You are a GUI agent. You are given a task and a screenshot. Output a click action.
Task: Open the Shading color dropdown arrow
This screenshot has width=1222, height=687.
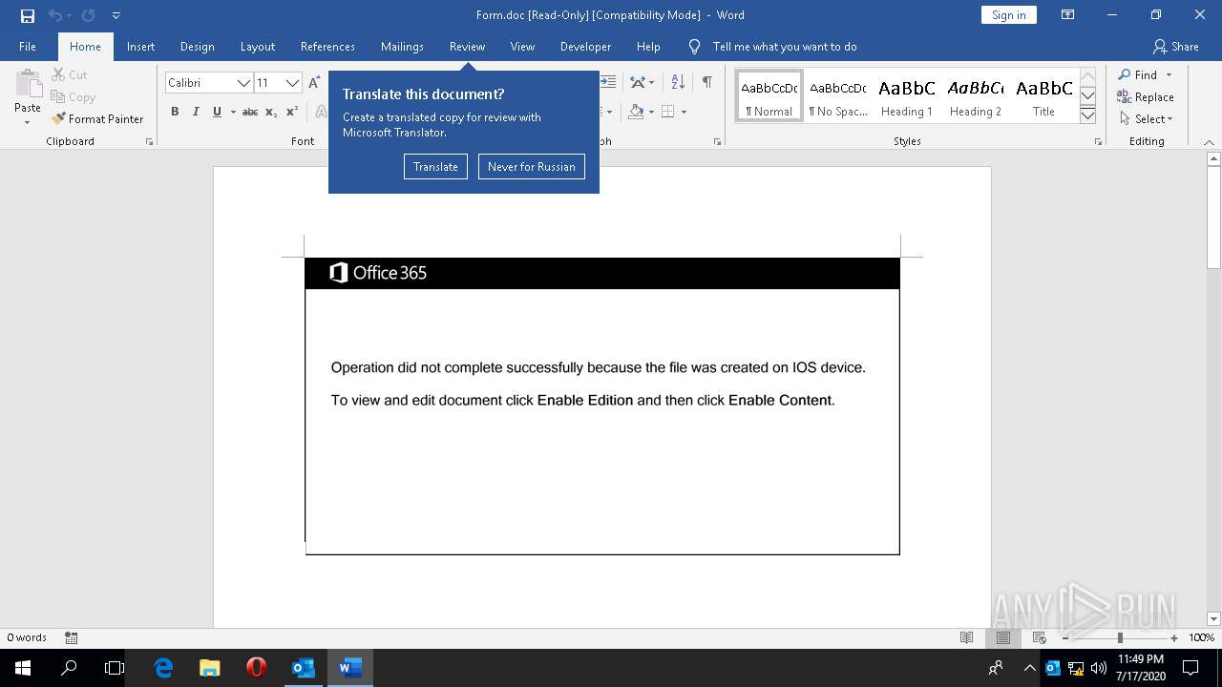pyautogui.click(x=651, y=113)
